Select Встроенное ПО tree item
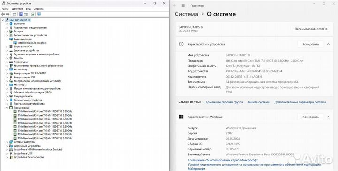 coord(23,47)
